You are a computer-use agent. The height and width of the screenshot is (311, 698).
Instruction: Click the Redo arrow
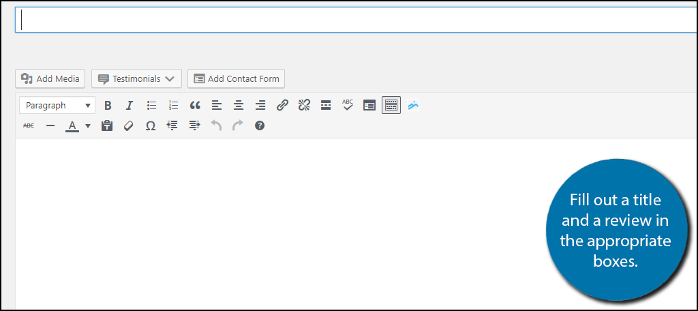(x=238, y=126)
